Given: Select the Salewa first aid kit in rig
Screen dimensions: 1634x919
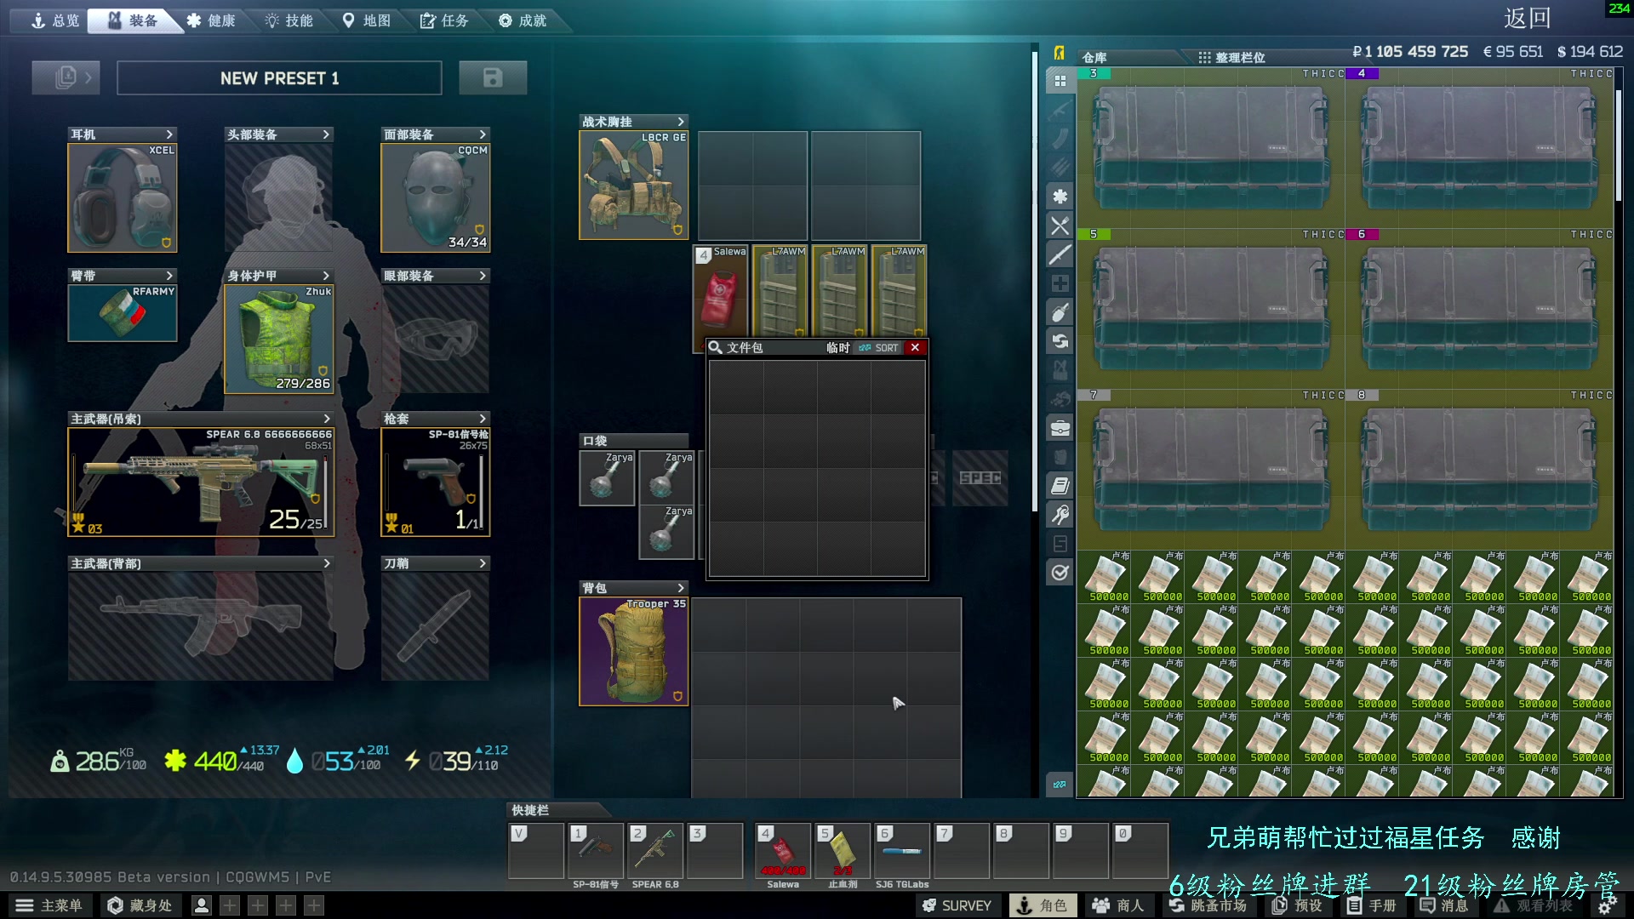Looking at the screenshot, I should (x=721, y=294).
